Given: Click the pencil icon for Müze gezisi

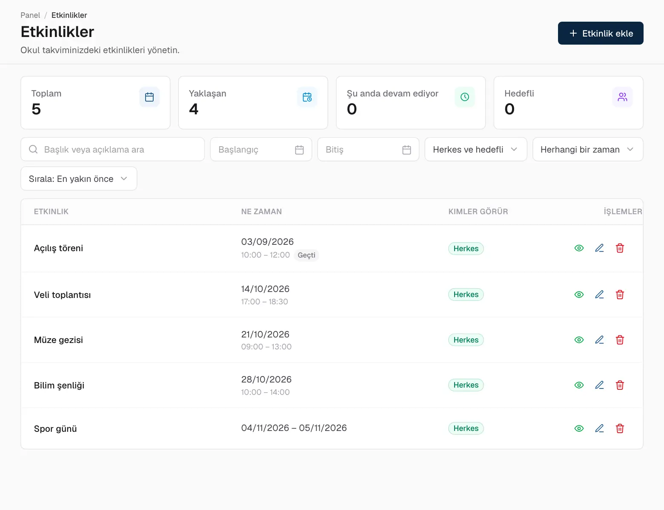Looking at the screenshot, I should (599, 340).
